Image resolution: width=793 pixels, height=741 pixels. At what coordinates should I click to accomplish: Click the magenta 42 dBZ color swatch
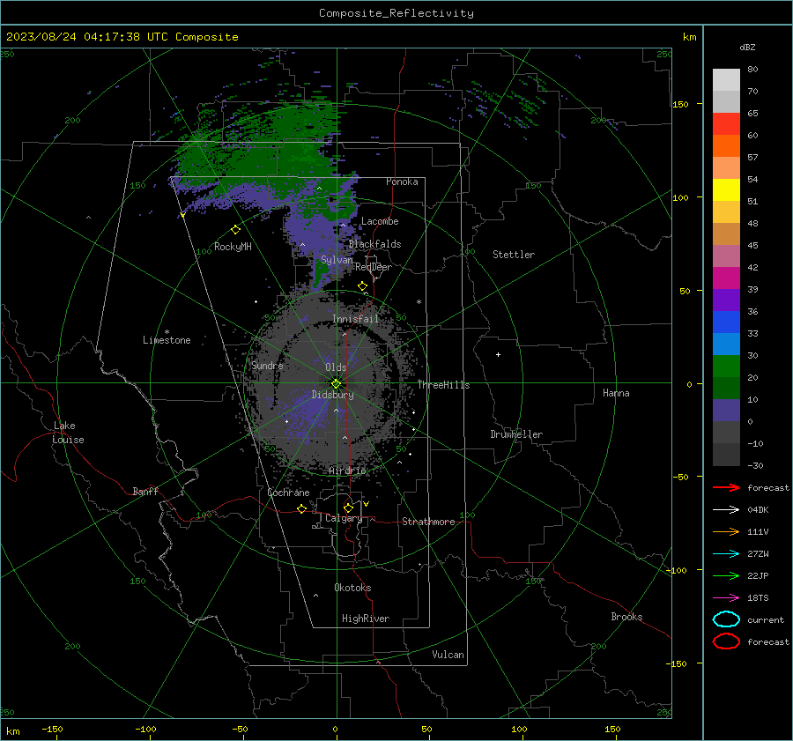pyautogui.click(x=726, y=278)
